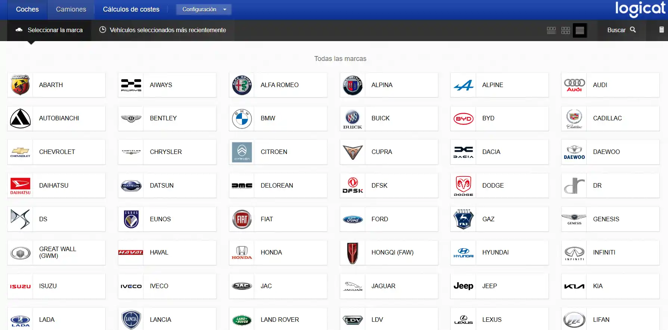Click the Chevrolet bowtie logo
Image resolution: width=668 pixels, height=330 pixels.
click(x=20, y=152)
